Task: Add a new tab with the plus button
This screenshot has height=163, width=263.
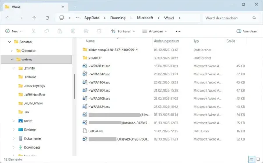Action: pyautogui.click(x=75, y=7)
